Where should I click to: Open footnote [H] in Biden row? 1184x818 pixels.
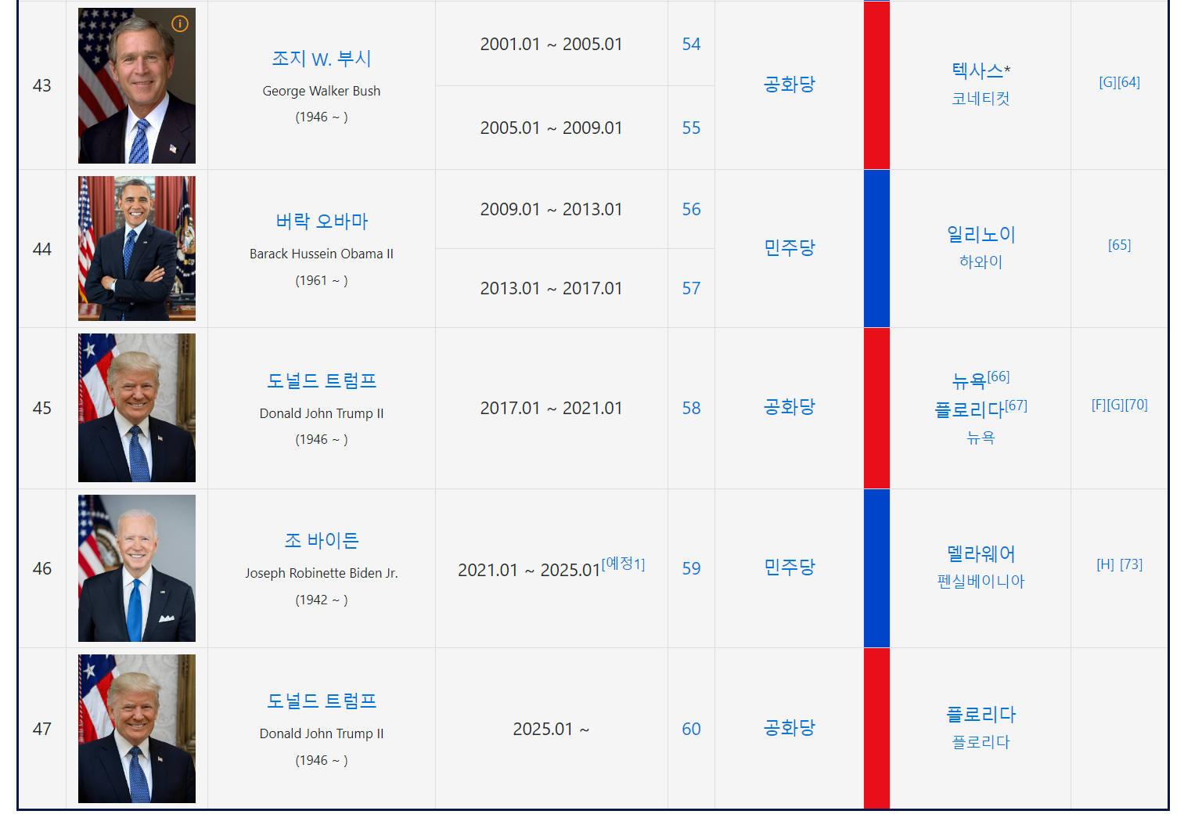tap(1106, 564)
